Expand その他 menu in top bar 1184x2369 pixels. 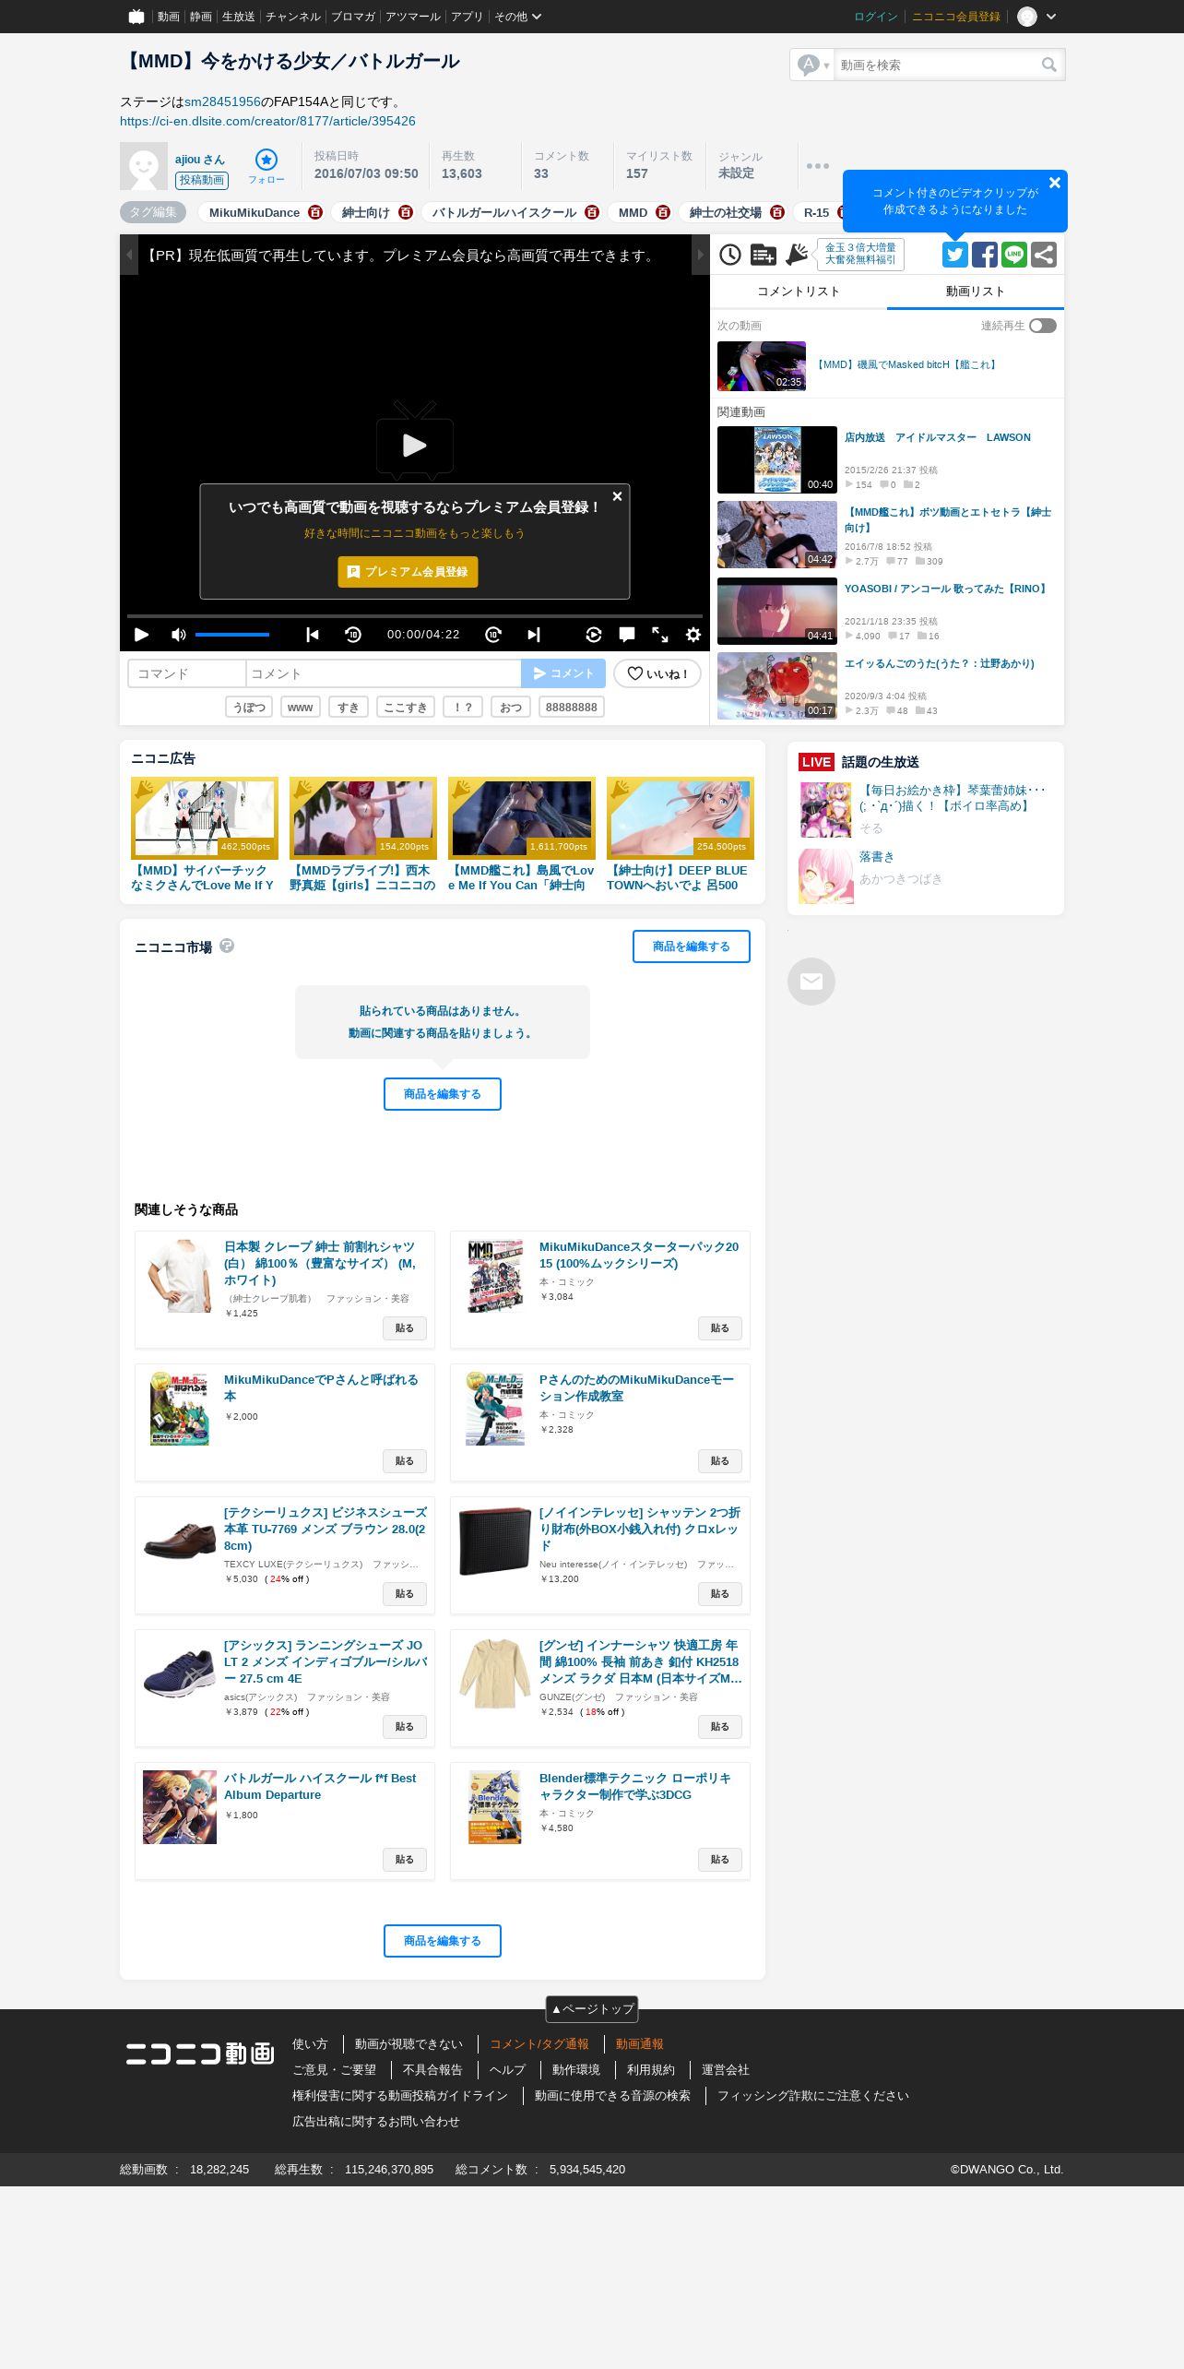click(517, 17)
